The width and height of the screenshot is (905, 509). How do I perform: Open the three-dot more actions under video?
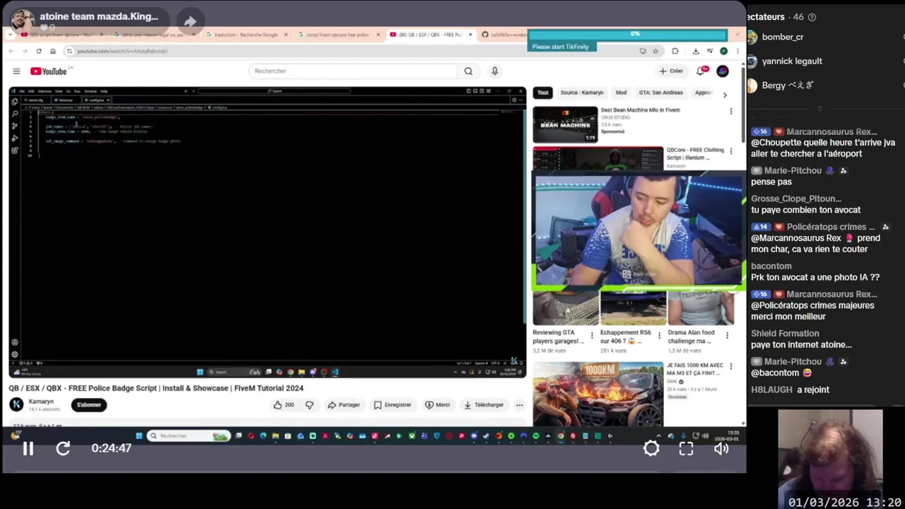(520, 405)
